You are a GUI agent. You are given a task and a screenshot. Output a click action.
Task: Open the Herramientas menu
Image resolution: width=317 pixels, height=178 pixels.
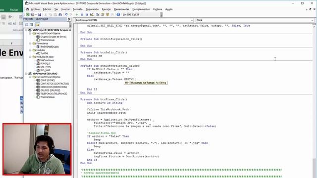[121, 9]
